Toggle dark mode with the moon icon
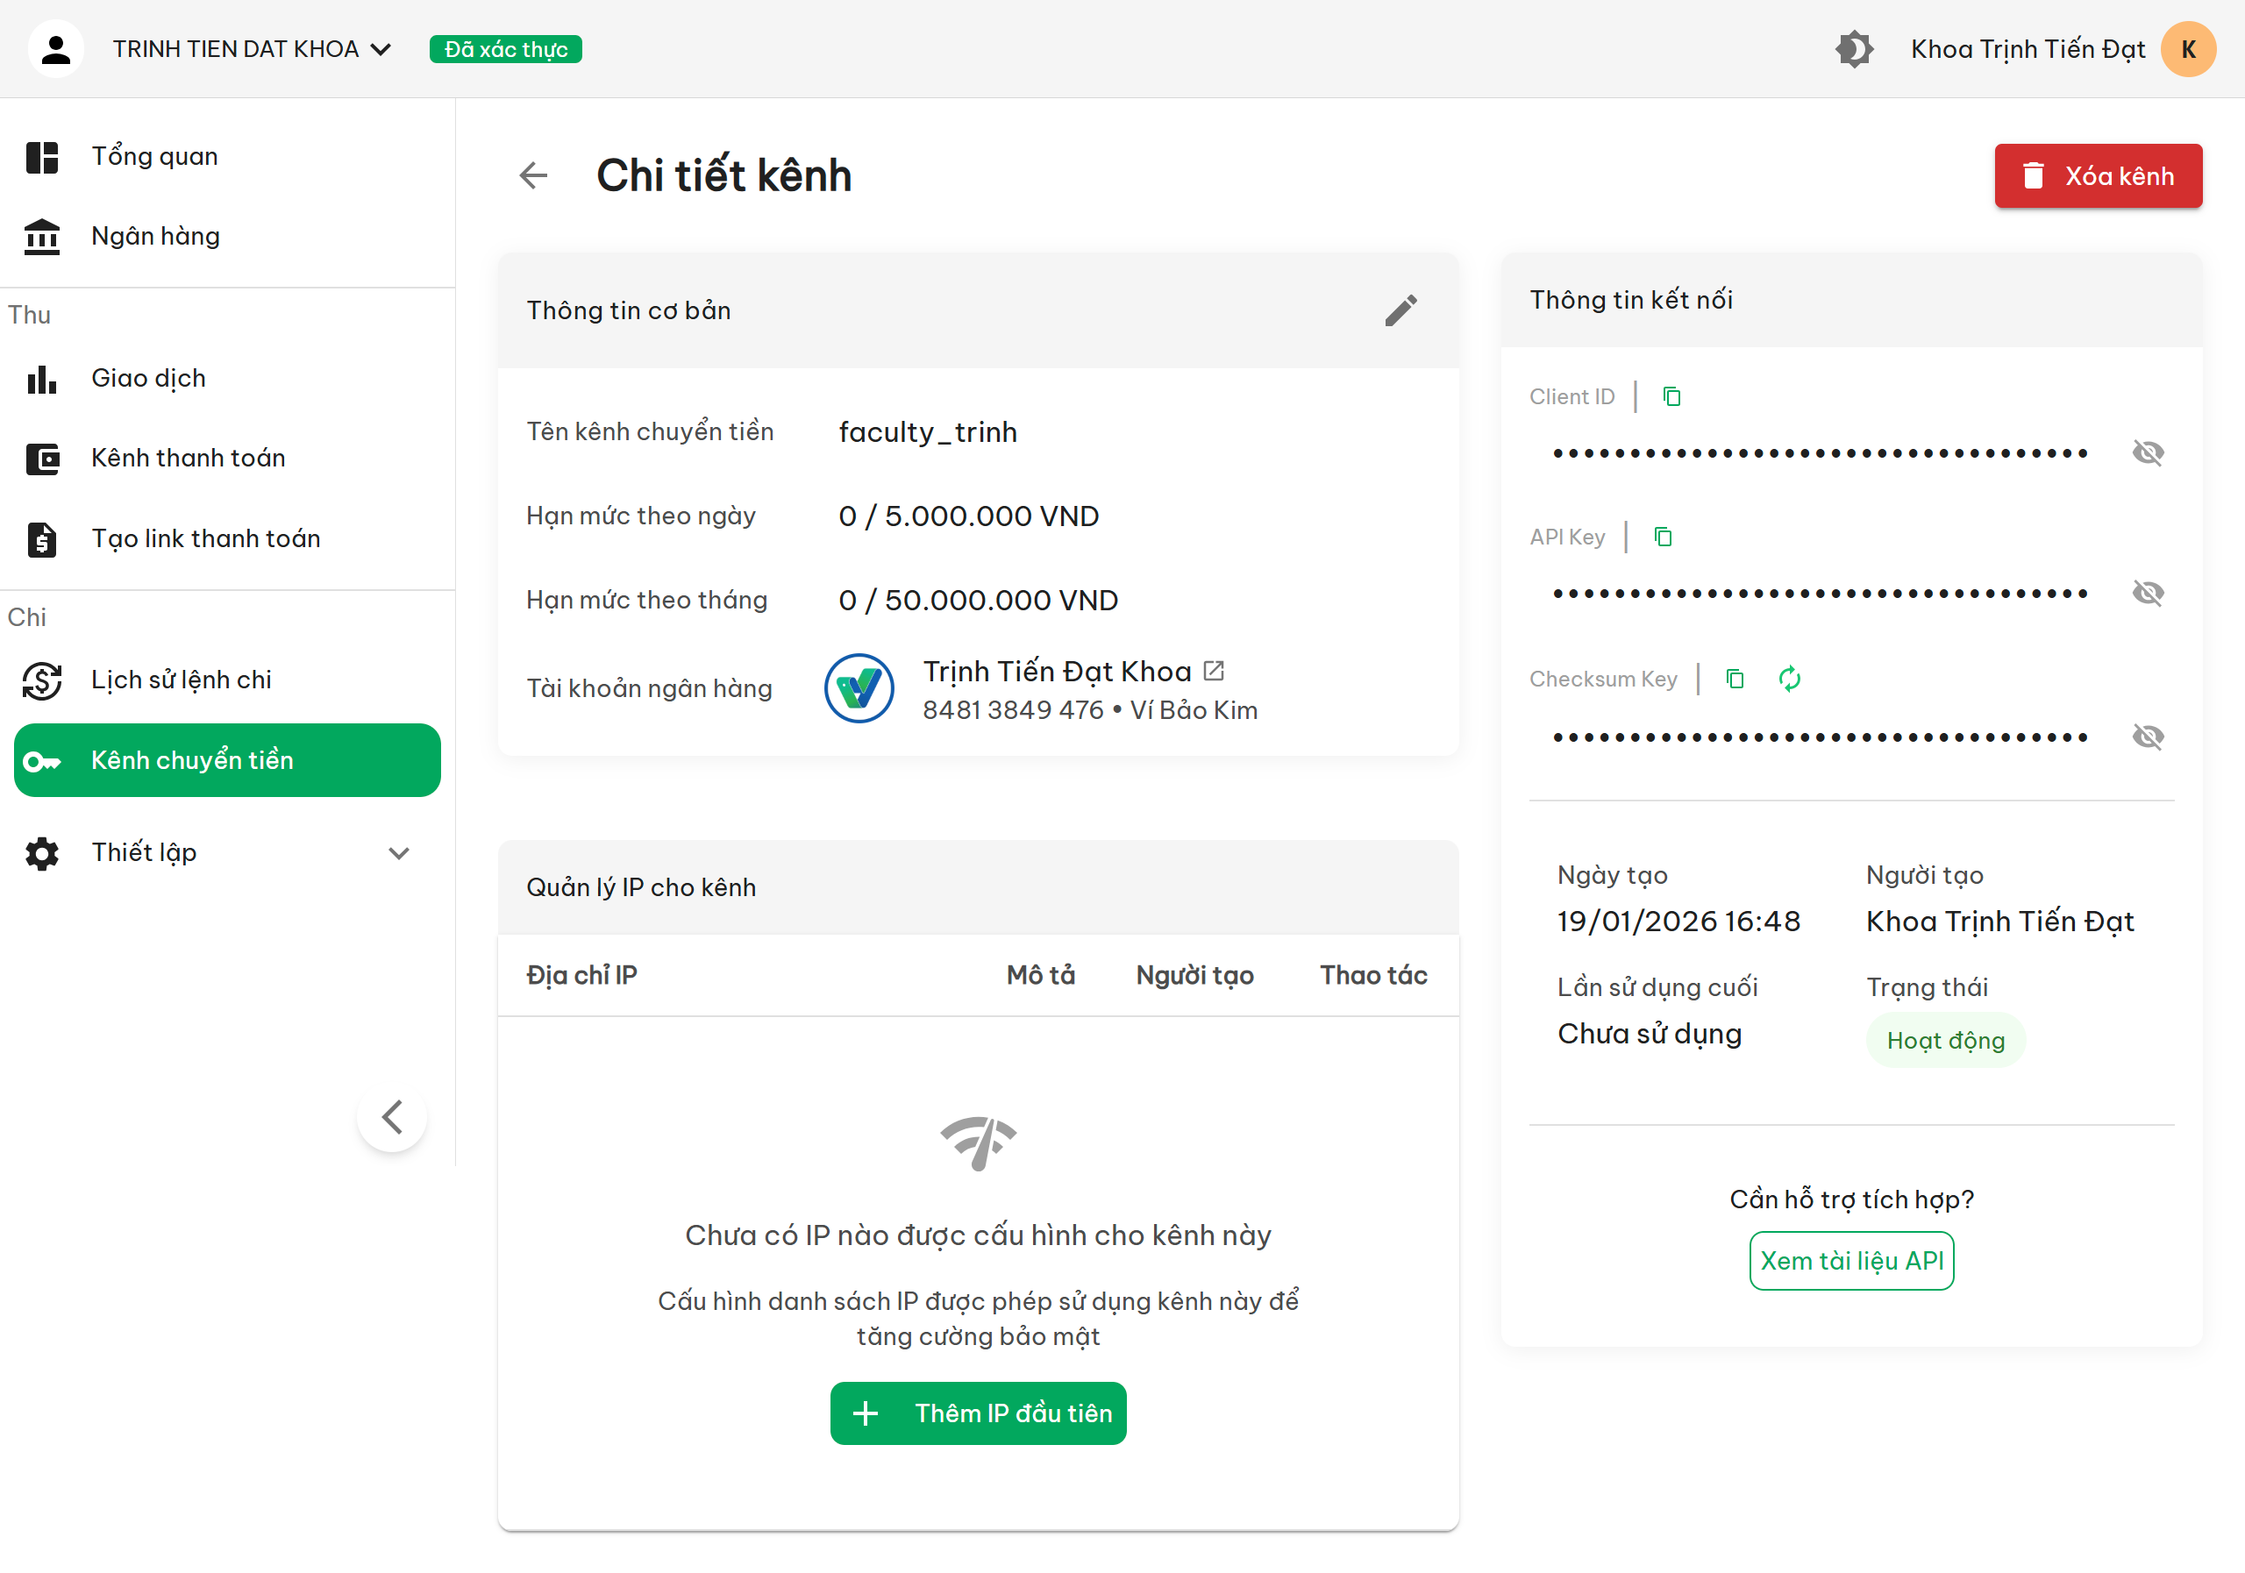 tap(1855, 48)
